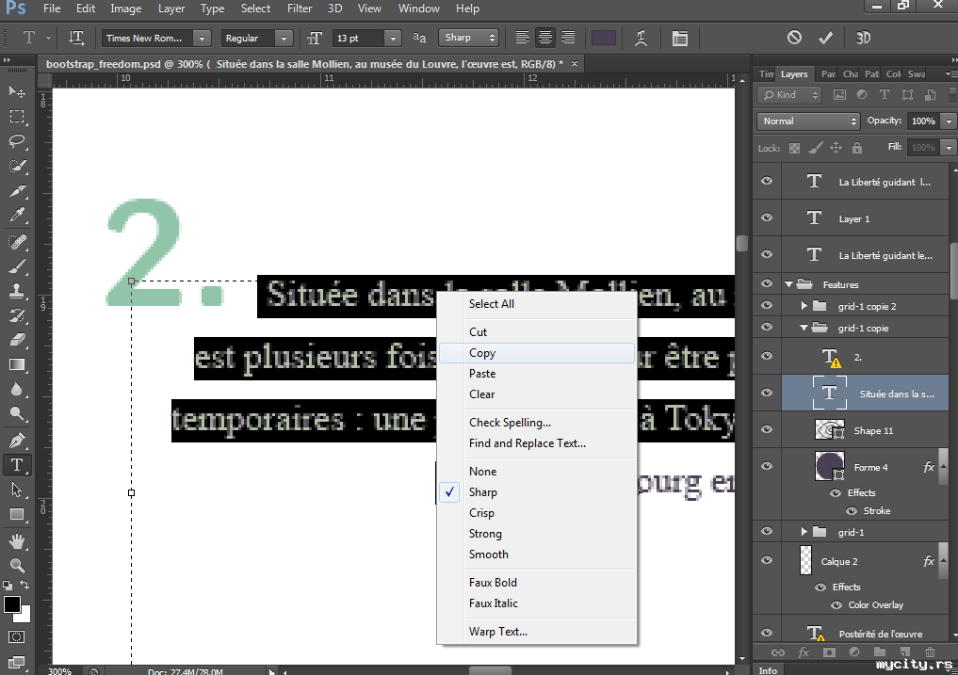Click Warp Text in the context menu
The image size is (958, 675).
[498, 632]
